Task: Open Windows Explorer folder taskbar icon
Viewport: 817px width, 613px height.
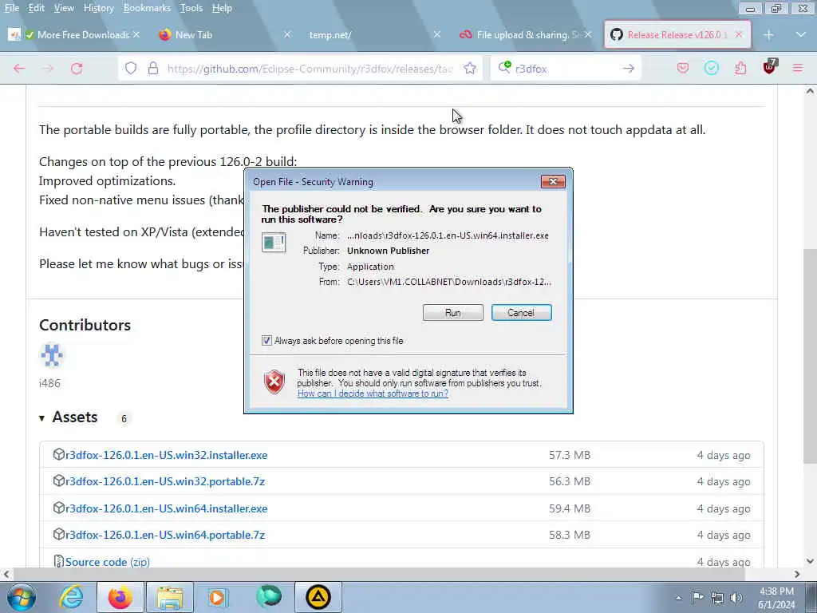Action: pos(170,597)
